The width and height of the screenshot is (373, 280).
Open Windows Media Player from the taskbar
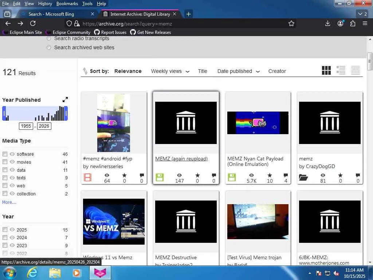point(76,273)
